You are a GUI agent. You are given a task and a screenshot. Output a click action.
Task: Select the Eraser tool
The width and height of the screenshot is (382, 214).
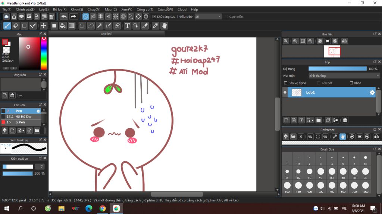16,26
